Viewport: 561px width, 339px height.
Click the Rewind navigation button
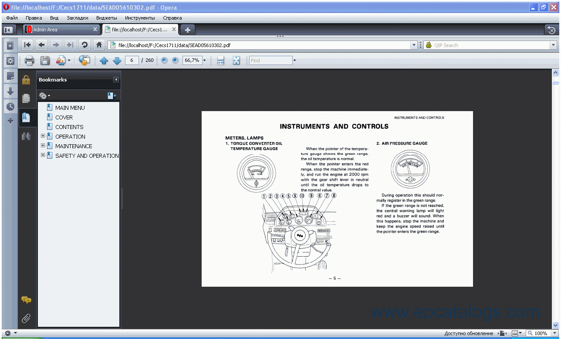[x=27, y=45]
